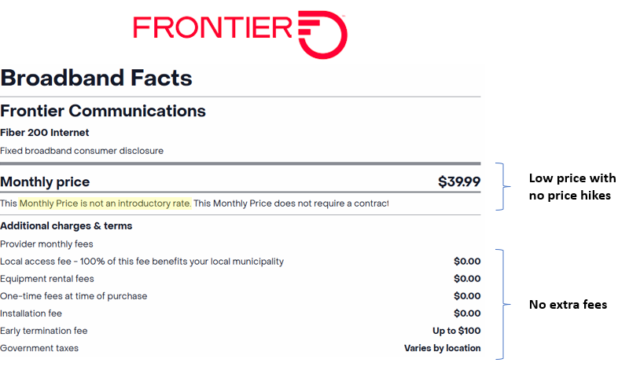
Task: Click the Monthly price label
Action: point(45,181)
